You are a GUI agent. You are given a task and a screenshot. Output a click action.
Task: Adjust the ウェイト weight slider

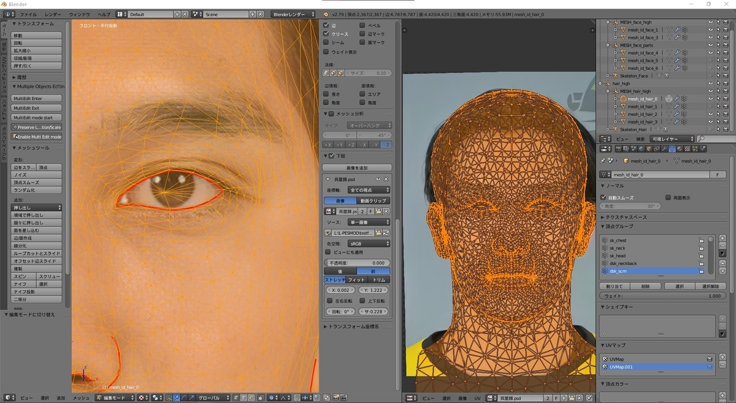pyautogui.click(x=662, y=296)
